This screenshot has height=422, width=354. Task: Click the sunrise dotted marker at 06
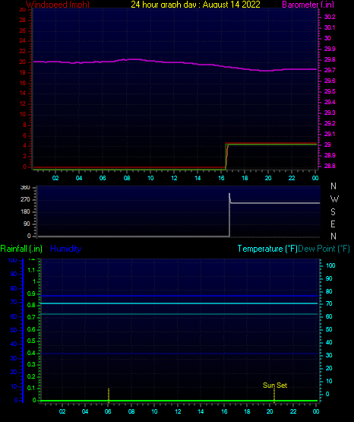coord(109,395)
